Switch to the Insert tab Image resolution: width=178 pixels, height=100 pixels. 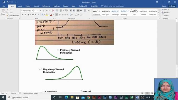click(20, 6)
